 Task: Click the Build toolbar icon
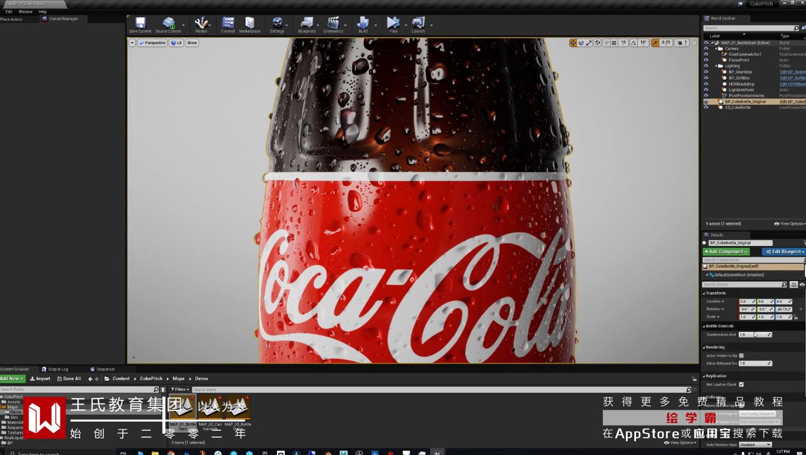[363, 23]
